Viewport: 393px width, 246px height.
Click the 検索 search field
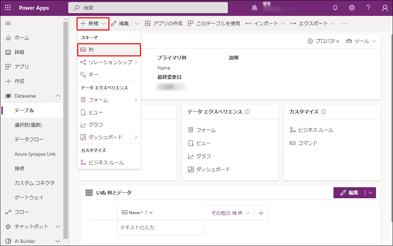(x=148, y=8)
